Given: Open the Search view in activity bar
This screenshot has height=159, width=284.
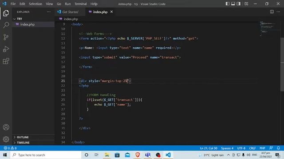Looking at the screenshot, I should click(6, 25).
